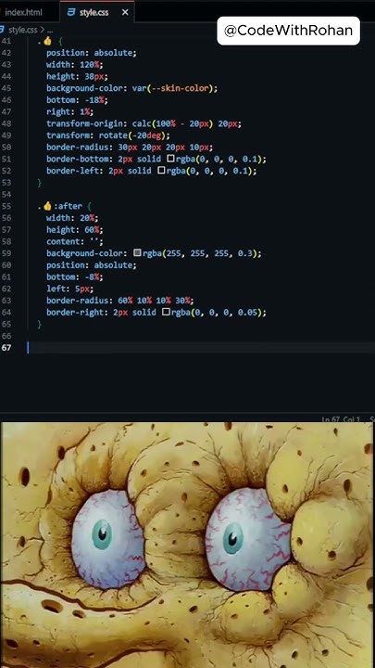This screenshot has width=375, height=668.
Task: Open the color swatch on border-left line
Action: pyautogui.click(x=161, y=171)
